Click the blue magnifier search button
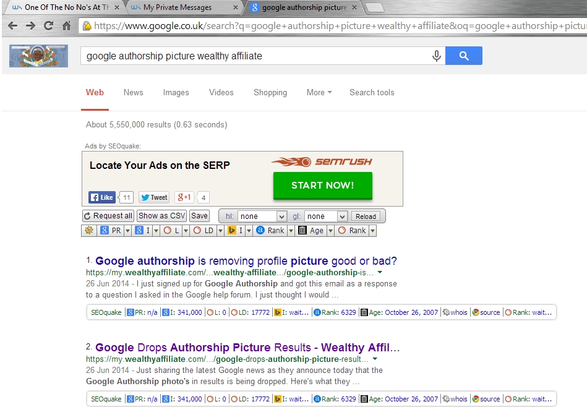Viewport: 587px width, 407px height. click(x=464, y=56)
